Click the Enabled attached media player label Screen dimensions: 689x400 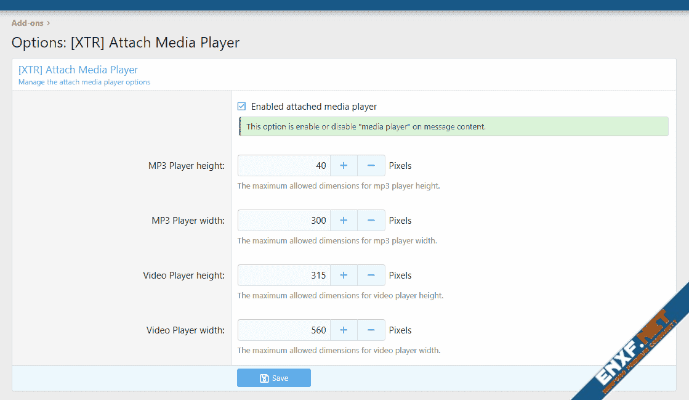tap(313, 107)
